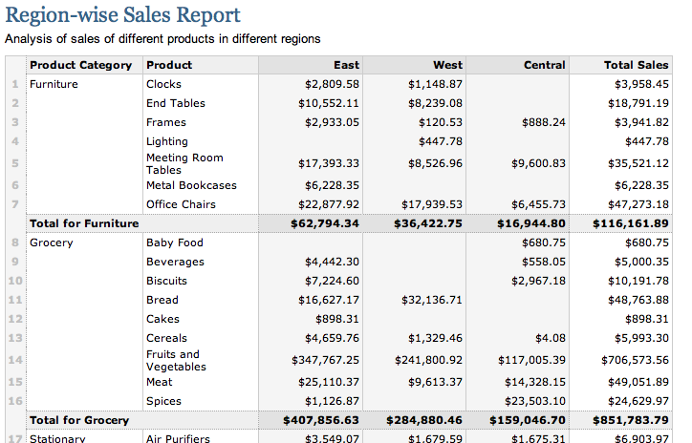
Task: Click the Region-wise Sales Report title
Action: click(x=136, y=15)
